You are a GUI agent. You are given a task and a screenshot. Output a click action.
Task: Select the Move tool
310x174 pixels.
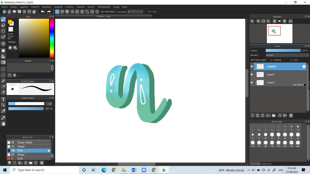tap(3, 43)
